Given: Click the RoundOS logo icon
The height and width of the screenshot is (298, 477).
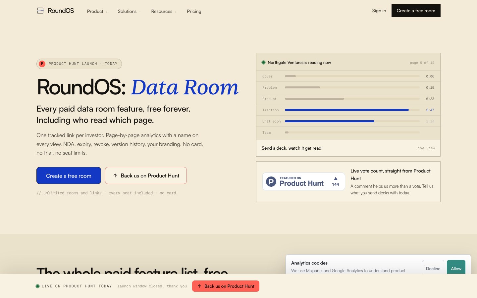Looking at the screenshot, I should click(40, 11).
